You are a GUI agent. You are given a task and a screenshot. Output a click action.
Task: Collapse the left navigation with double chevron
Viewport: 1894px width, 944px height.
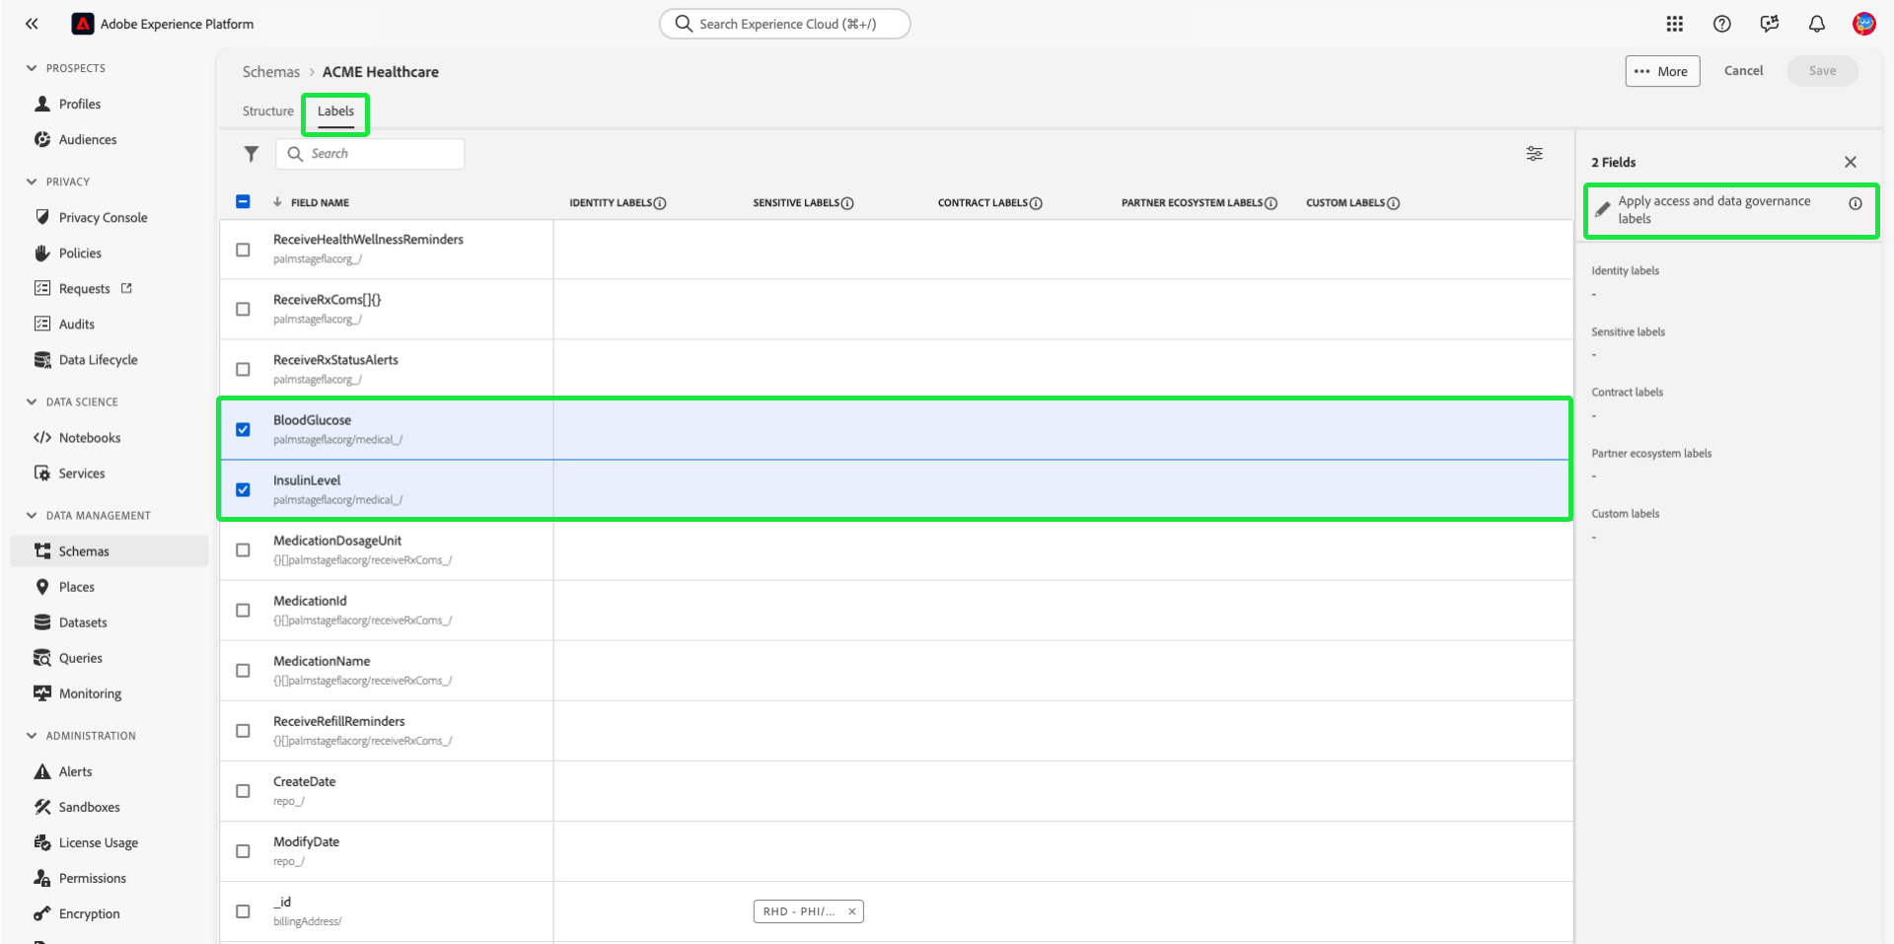(x=32, y=24)
